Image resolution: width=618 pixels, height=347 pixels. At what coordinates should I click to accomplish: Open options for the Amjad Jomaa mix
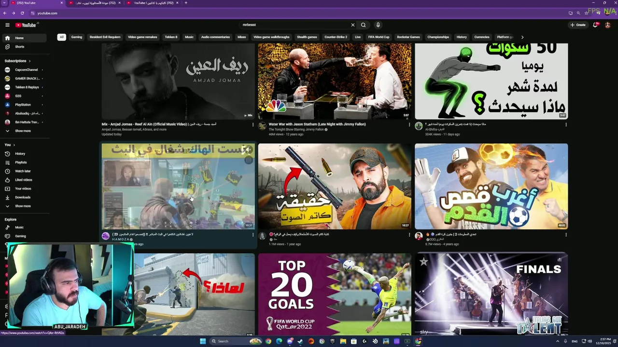(x=253, y=125)
